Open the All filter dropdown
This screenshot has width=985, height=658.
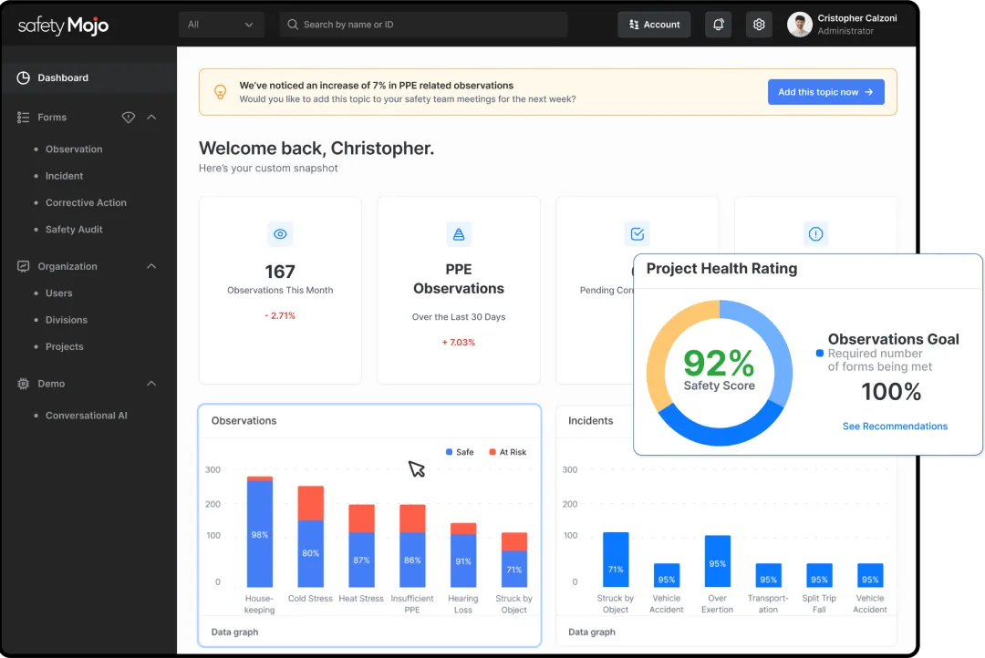pos(221,25)
